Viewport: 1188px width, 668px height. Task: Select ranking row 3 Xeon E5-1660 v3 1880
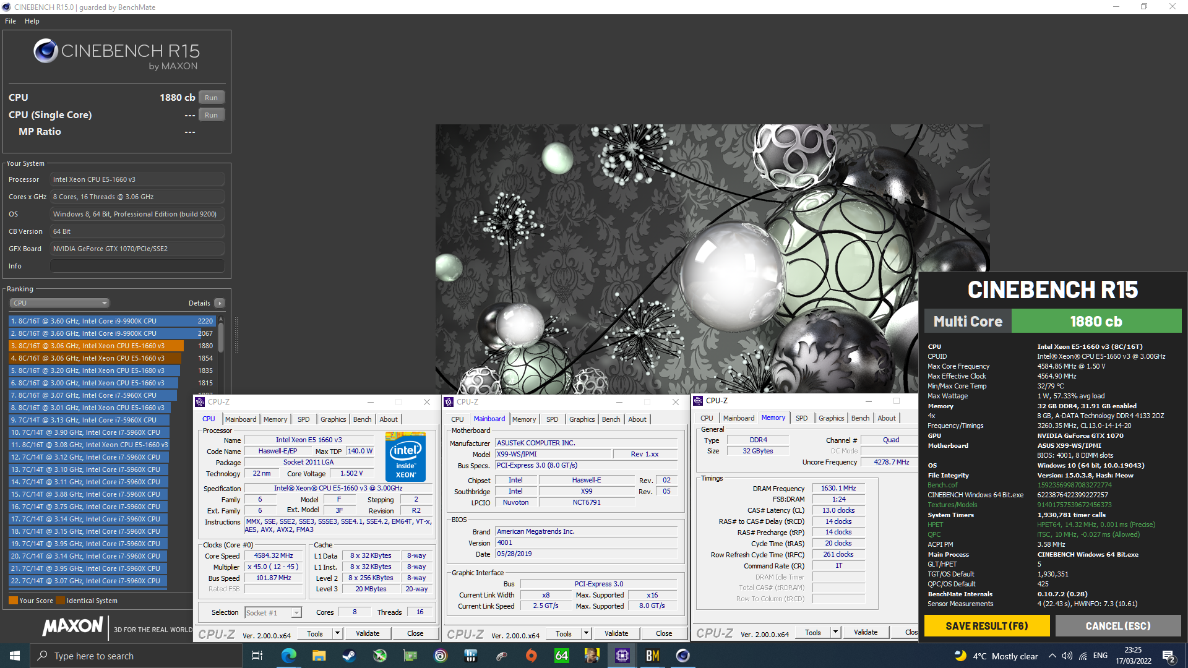coord(112,346)
